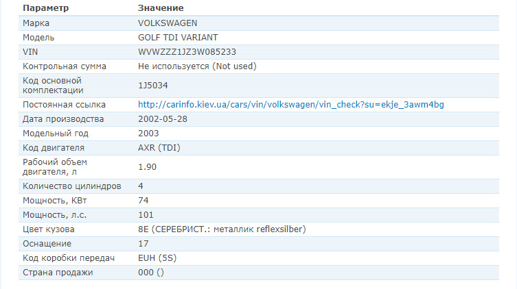Select the power value 74 in kW

tap(143, 200)
